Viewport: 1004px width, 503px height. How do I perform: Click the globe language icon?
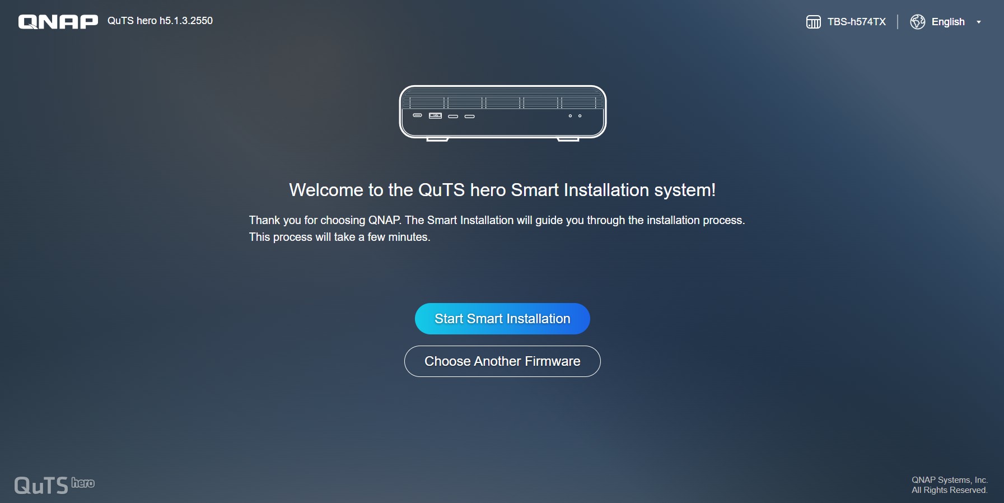click(x=917, y=22)
